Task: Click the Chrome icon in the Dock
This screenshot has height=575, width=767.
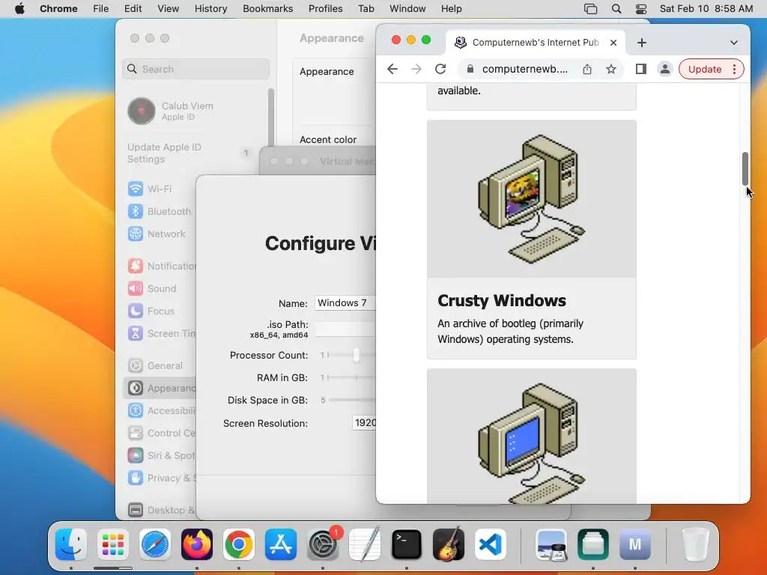Action: tap(239, 544)
